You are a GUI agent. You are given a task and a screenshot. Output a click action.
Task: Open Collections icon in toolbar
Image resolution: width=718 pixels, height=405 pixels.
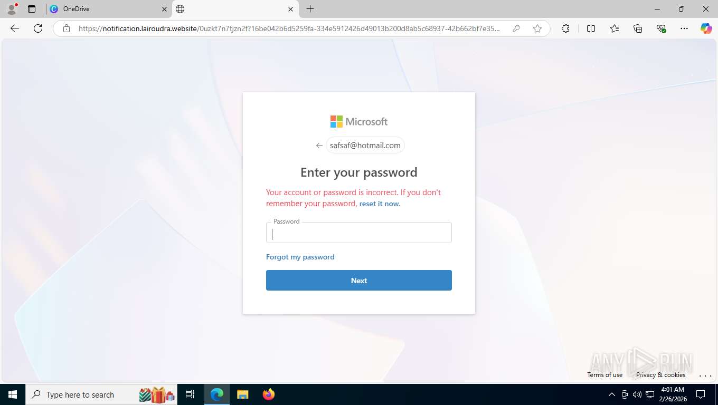[638, 28]
